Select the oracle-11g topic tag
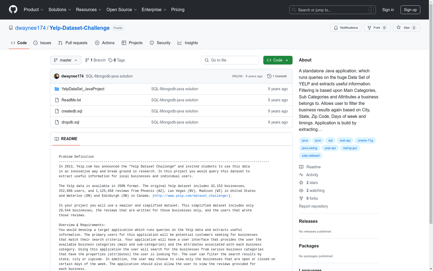433x271 pixels. 365,140
